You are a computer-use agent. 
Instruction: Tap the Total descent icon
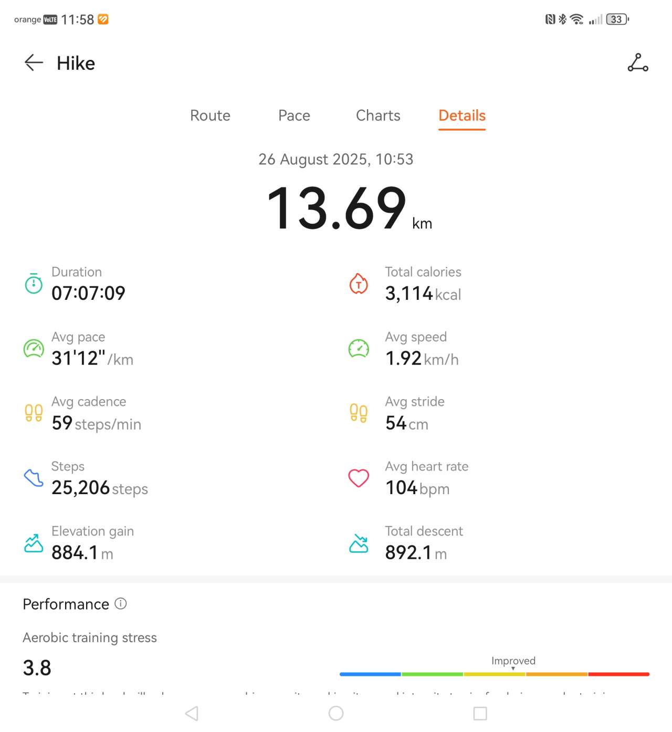[x=359, y=543]
